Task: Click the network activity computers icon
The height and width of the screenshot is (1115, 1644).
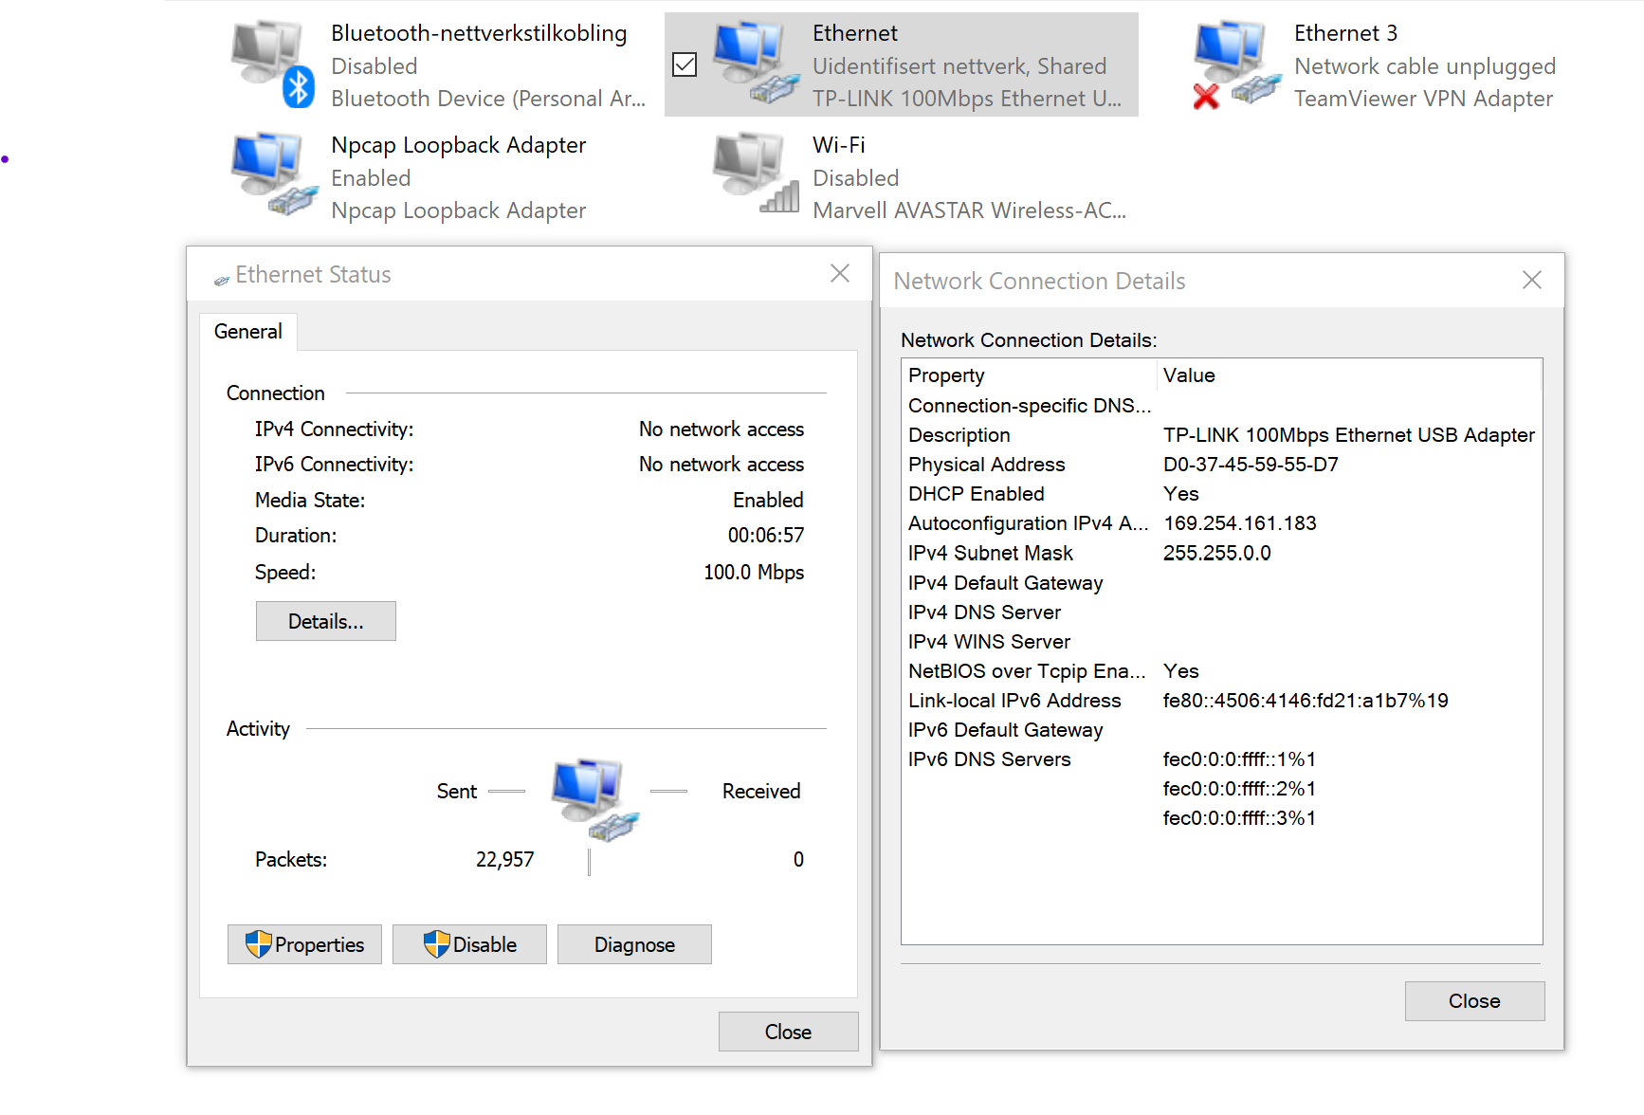Action: click(x=594, y=798)
